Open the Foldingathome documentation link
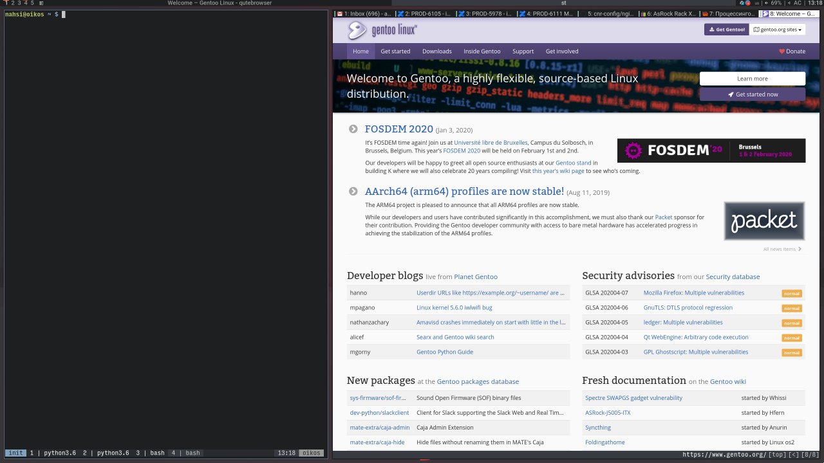 point(605,442)
